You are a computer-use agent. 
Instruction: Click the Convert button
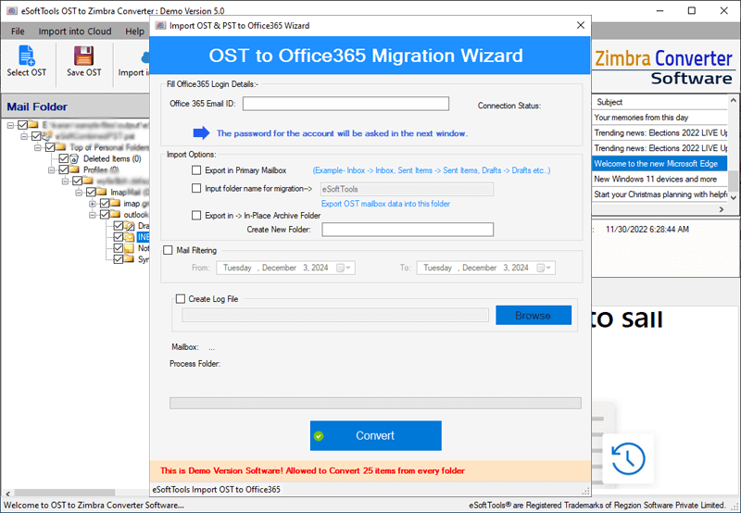(x=376, y=435)
